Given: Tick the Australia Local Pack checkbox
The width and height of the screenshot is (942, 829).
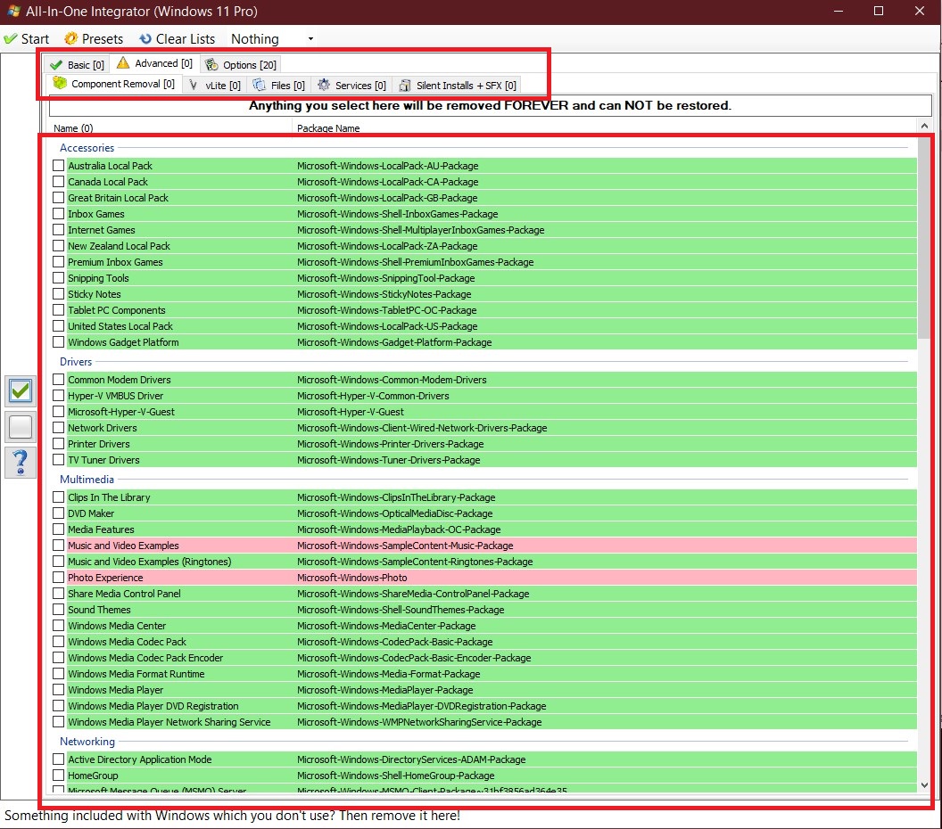Looking at the screenshot, I should coord(58,165).
